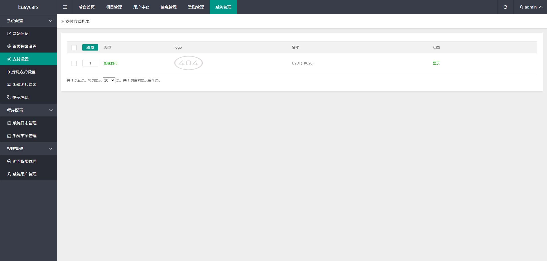Click the menu icon beside 系统菜单管理
The height and width of the screenshot is (261, 547).
point(9,136)
